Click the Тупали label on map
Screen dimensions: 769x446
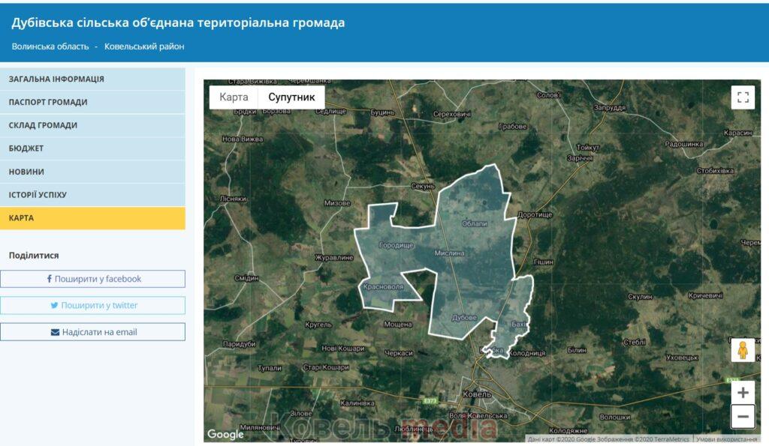tap(270, 367)
